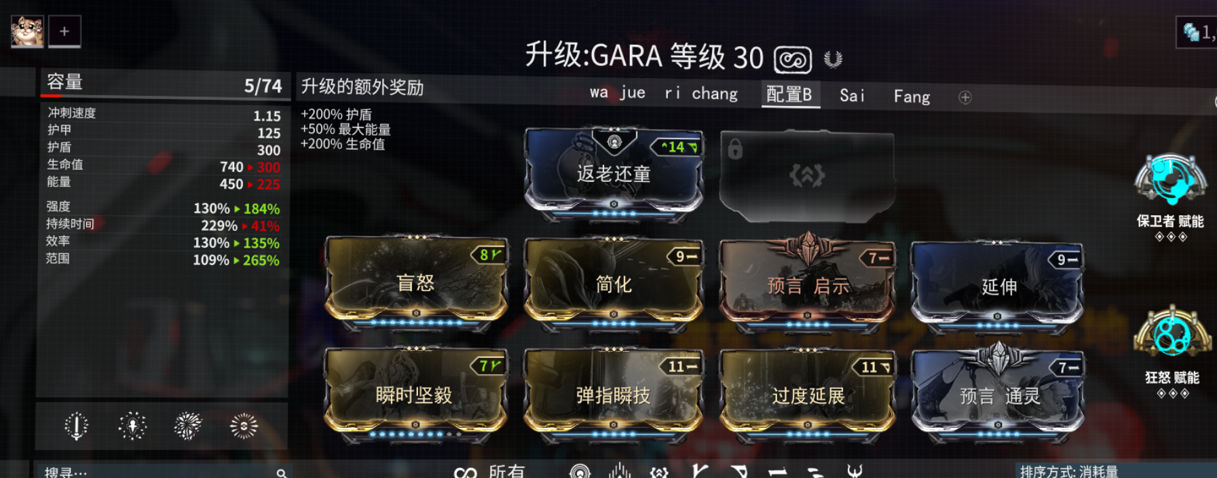1217x478 pixels.
Task: Toggle the aura polarity filter icon
Action: pyautogui.click(x=580, y=471)
